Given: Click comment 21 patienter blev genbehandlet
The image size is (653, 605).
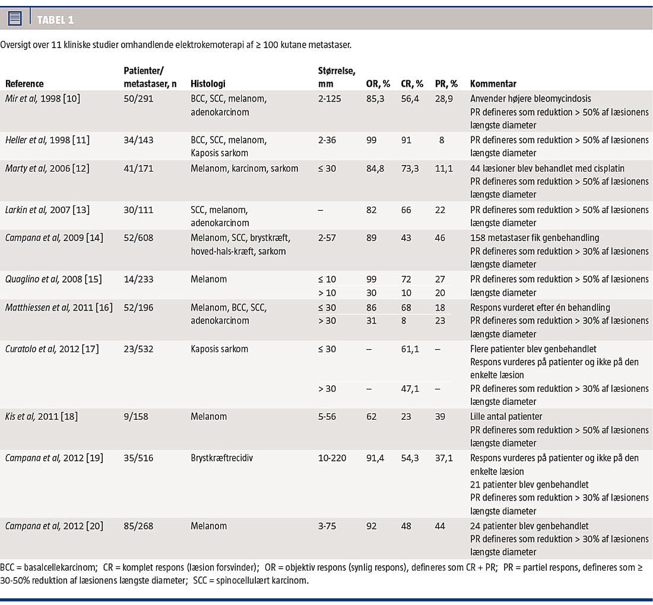Looking at the screenshot, I should tap(530, 484).
